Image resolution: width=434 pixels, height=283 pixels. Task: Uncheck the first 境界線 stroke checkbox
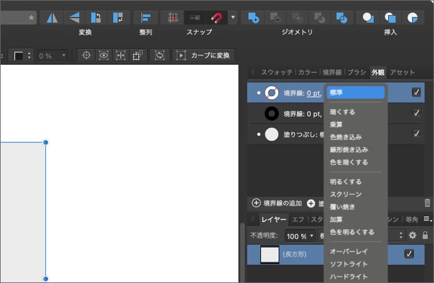(416, 92)
